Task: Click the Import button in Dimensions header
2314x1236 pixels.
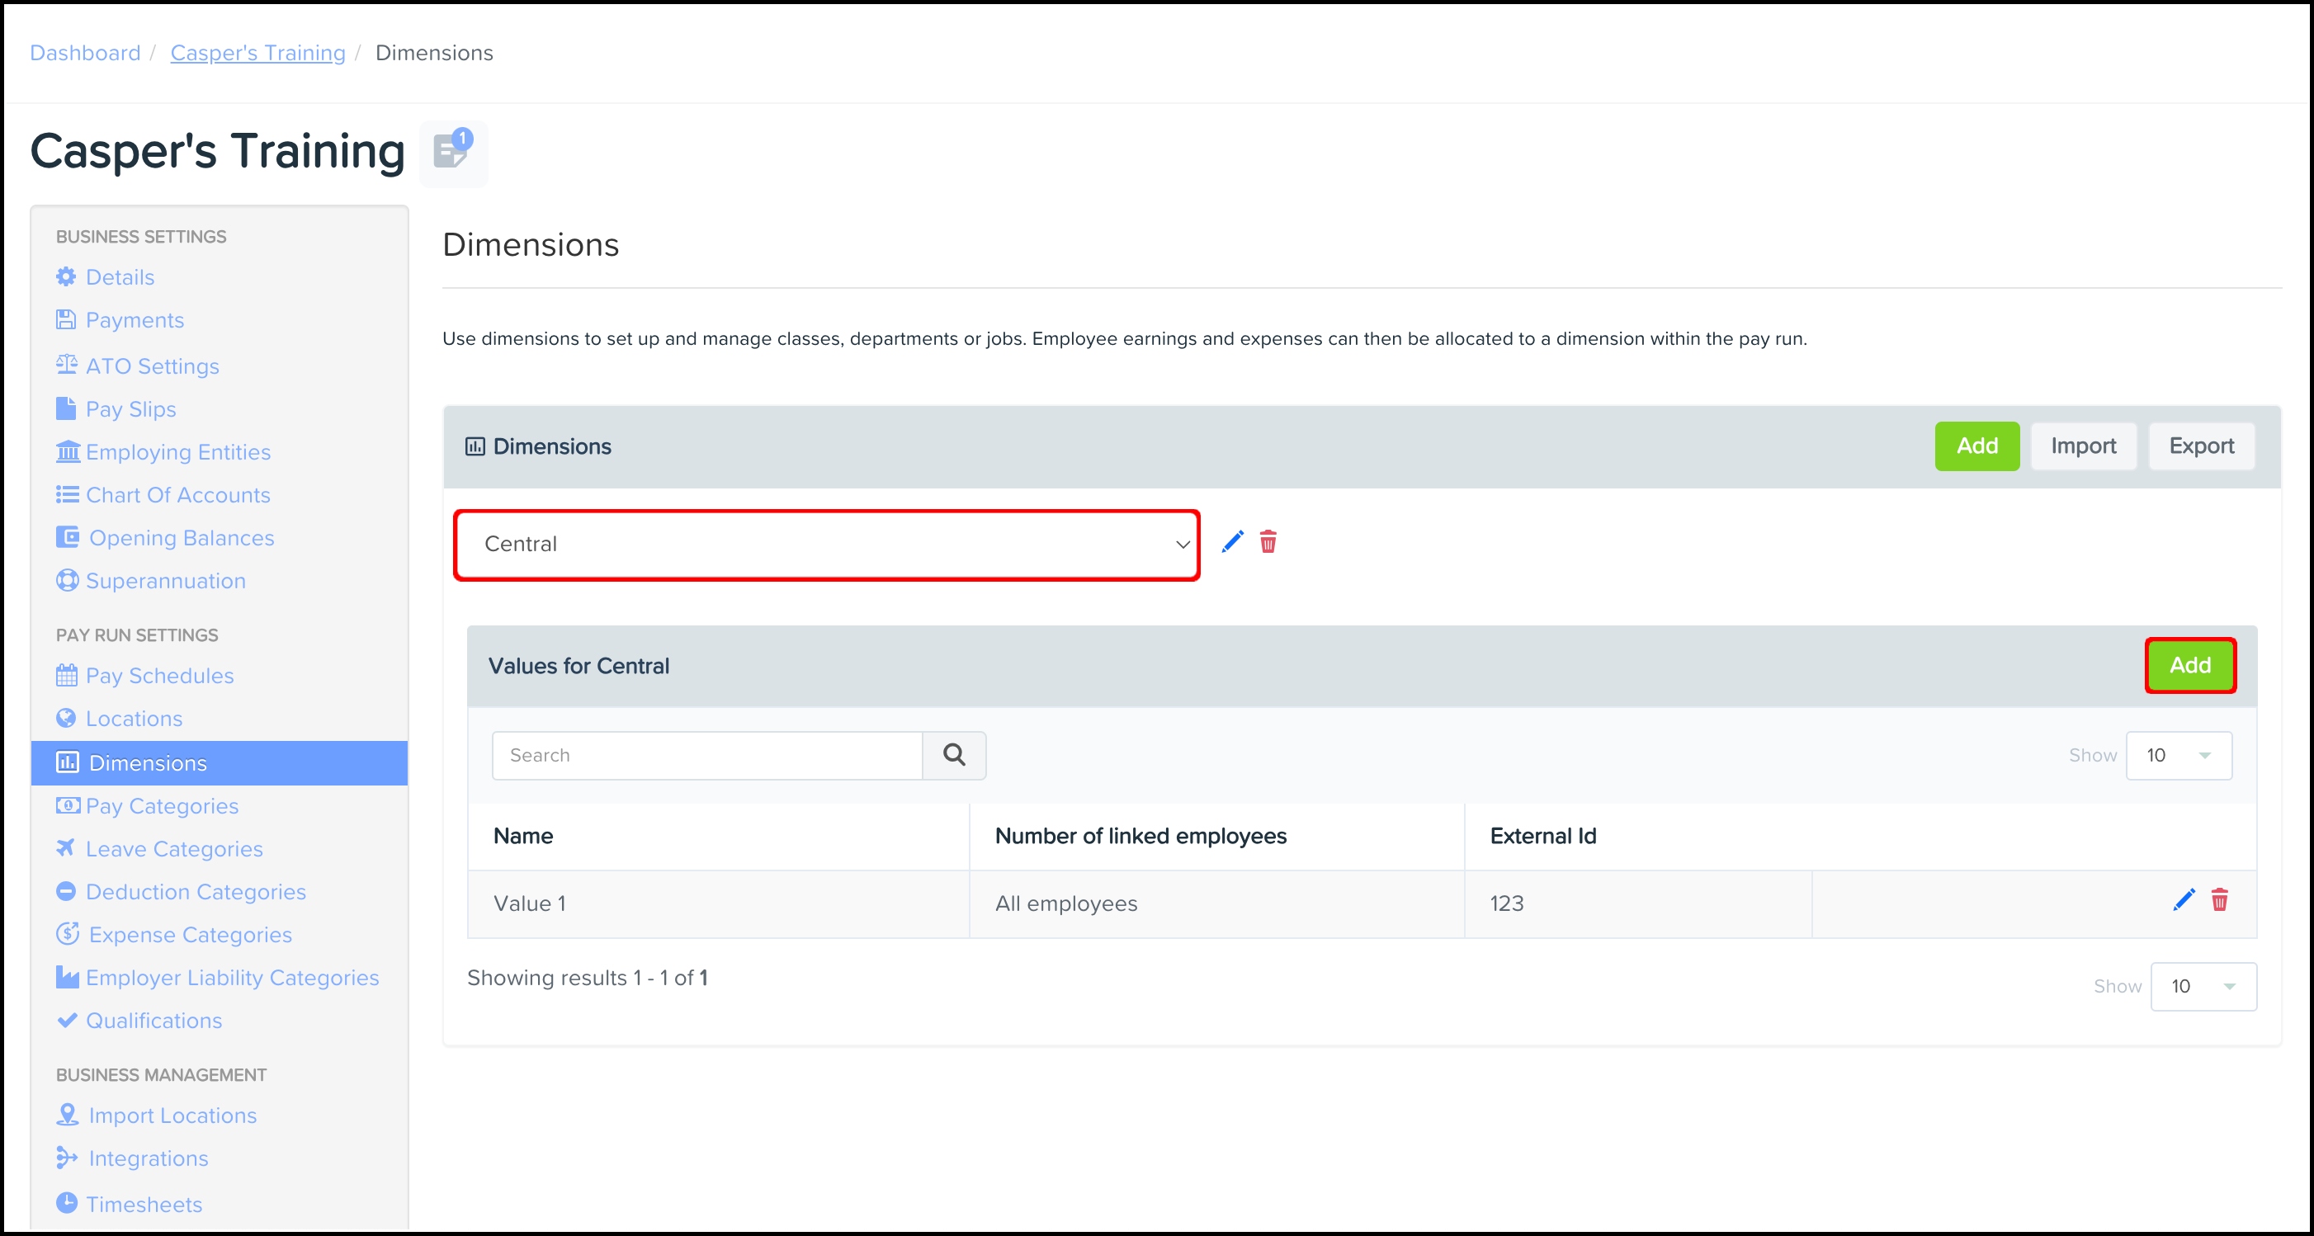Action: (x=2082, y=446)
